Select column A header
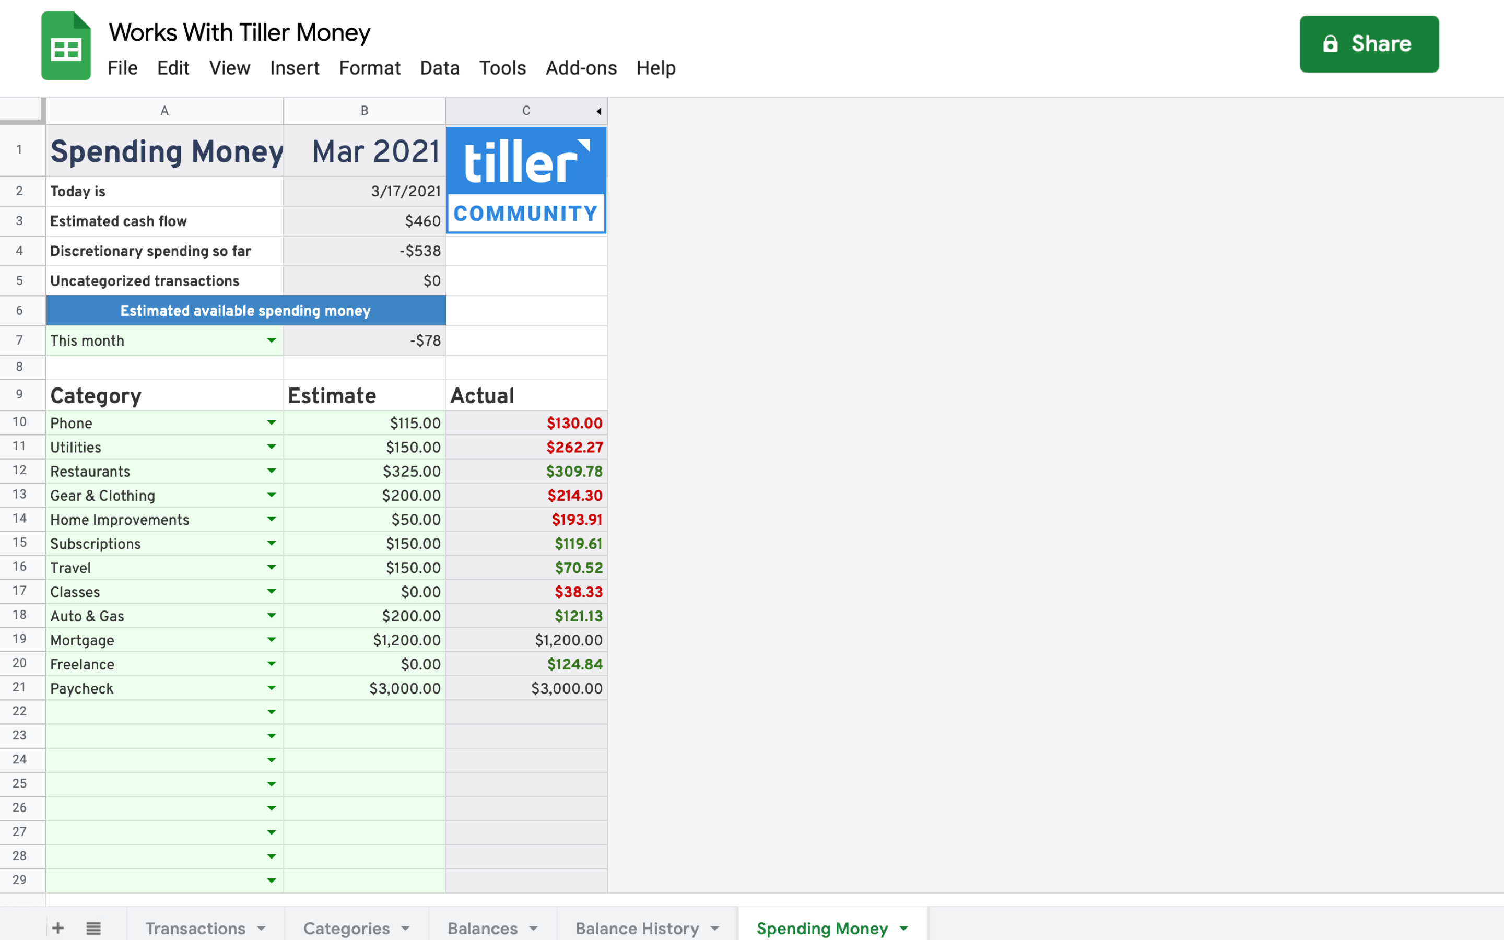This screenshot has height=940, width=1504. pyautogui.click(x=164, y=111)
